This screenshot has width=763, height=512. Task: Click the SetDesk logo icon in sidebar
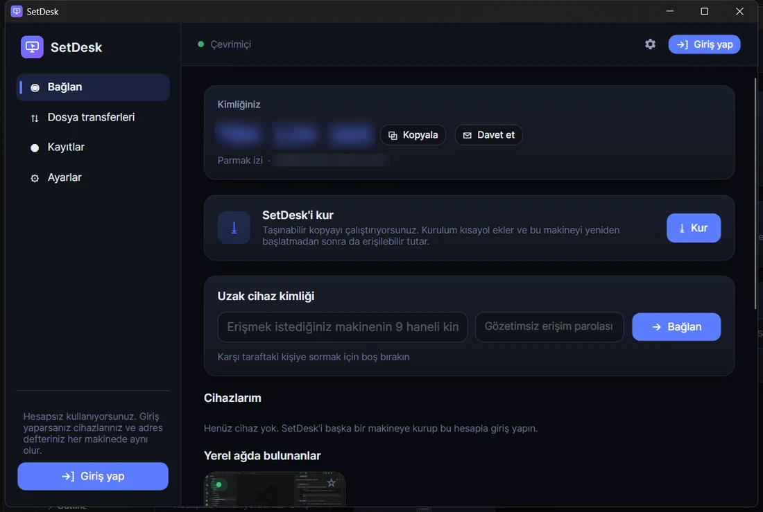32,47
